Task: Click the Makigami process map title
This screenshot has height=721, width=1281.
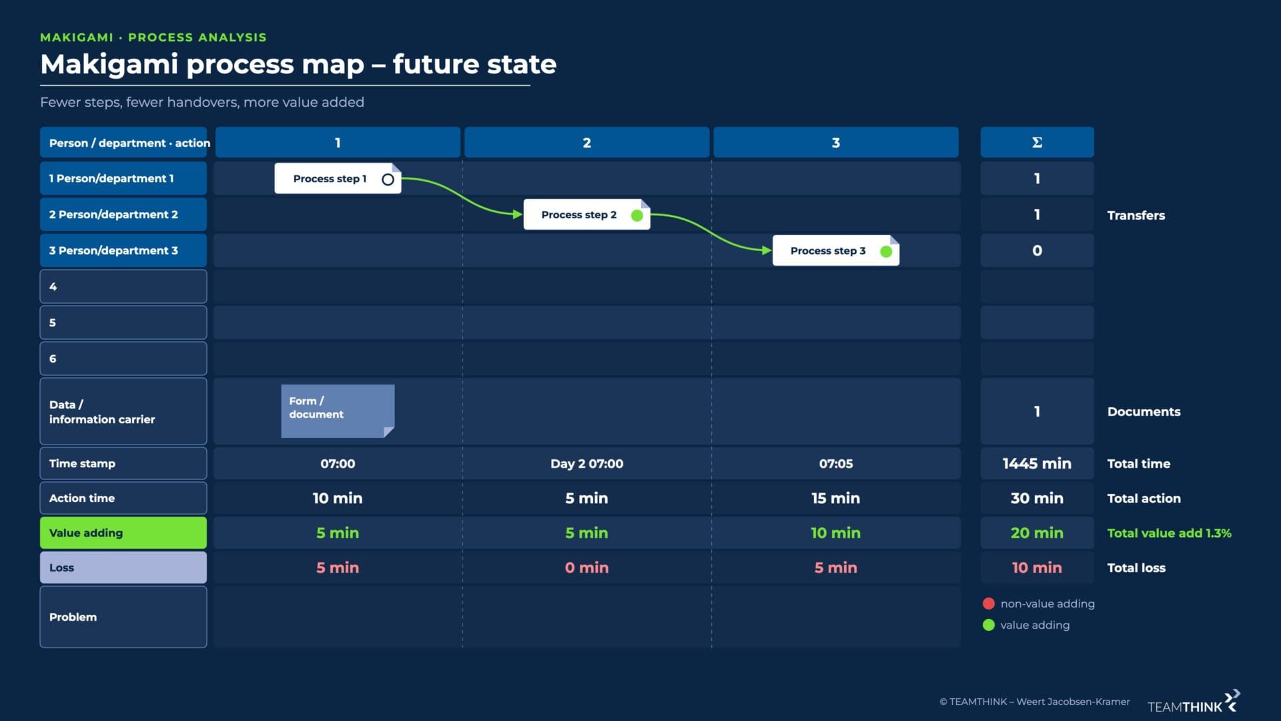Action: (298, 64)
